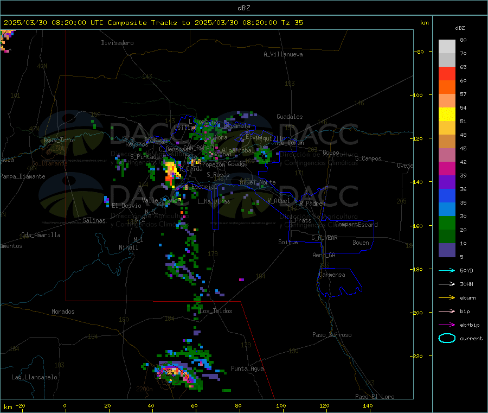Screen dimensions: 488x413
Task: Click the eb+bip magenta arrow legend icon
Action: coord(447,325)
